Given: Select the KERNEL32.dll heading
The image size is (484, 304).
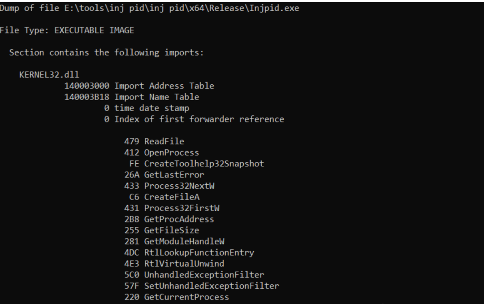Looking at the screenshot, I should (x=49, y=75).
